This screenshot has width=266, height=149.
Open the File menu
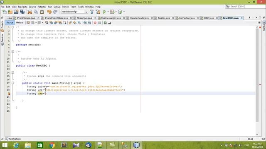click(2, 7)
